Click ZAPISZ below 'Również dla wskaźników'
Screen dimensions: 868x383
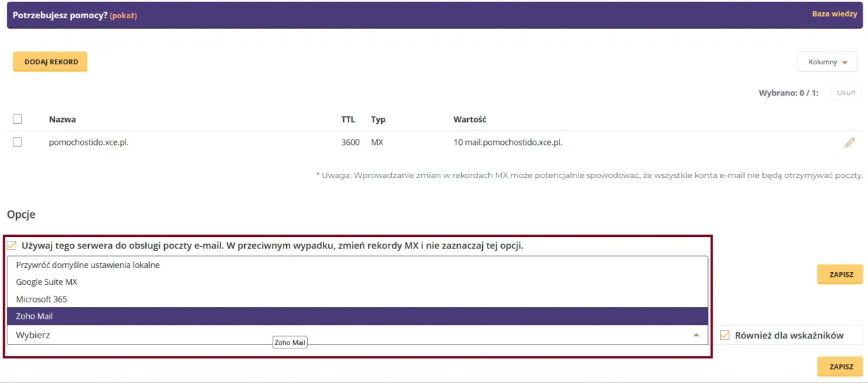[x=840, y=366]
